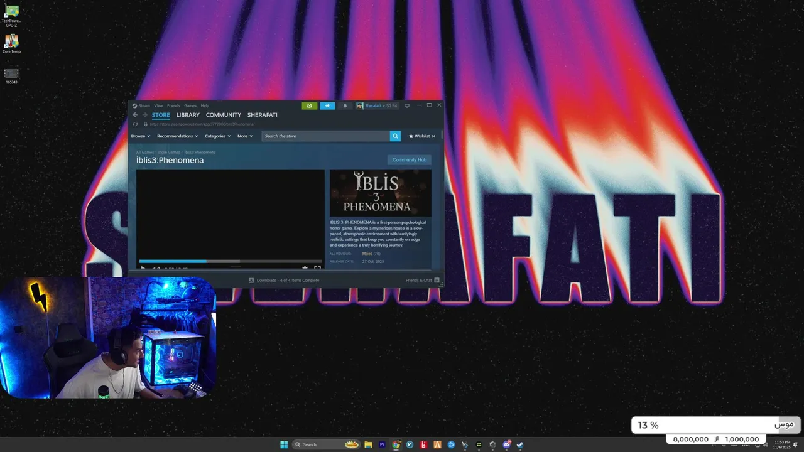Viewport: 804px width, 452px height.
Task: Follow the Indie Games breadcrumb link
Action: (x=169, y=152)
